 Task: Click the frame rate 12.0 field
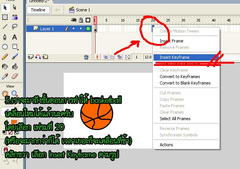coord(148,57)
